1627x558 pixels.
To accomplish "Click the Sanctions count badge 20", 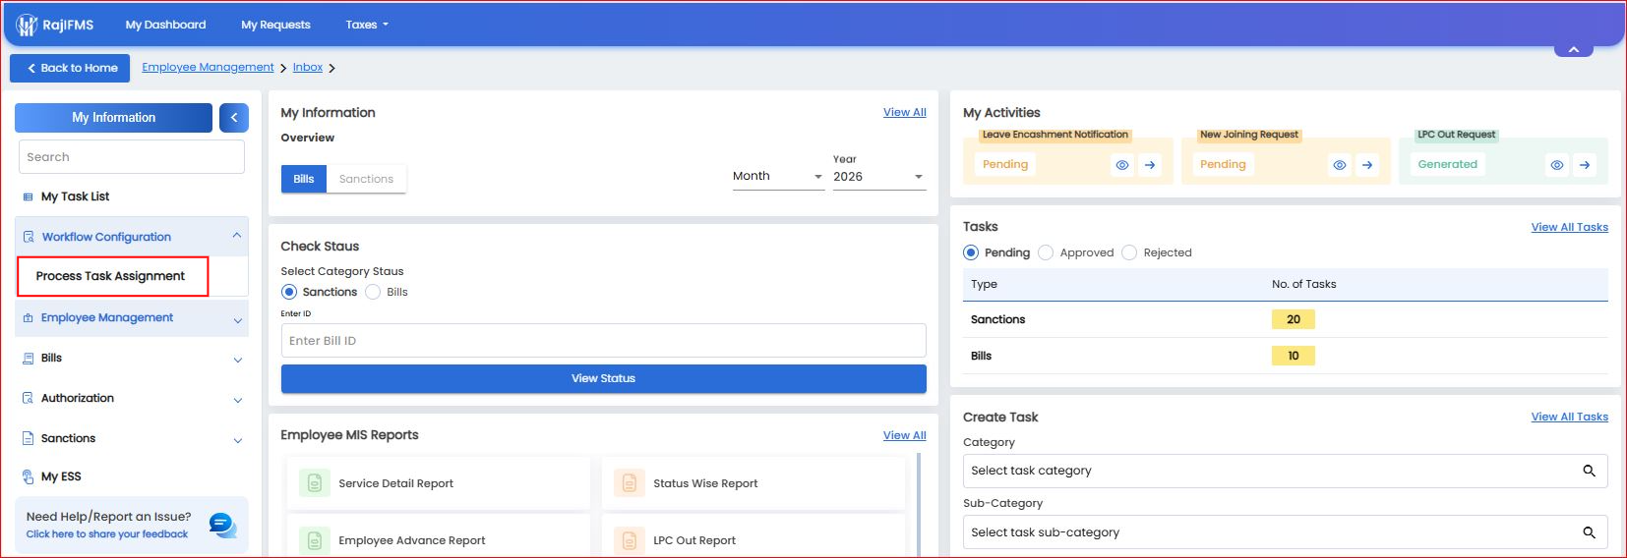I will (x=1294, y=319).
